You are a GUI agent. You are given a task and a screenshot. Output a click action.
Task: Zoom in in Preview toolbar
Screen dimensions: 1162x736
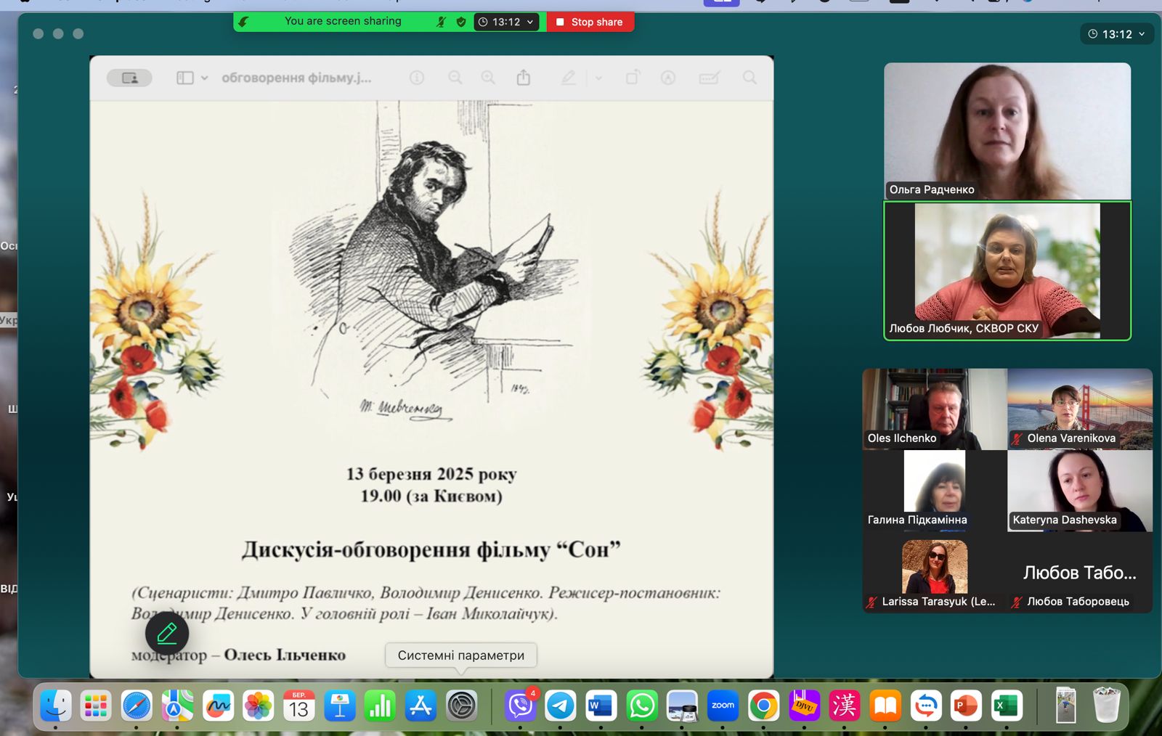(488, 78)
